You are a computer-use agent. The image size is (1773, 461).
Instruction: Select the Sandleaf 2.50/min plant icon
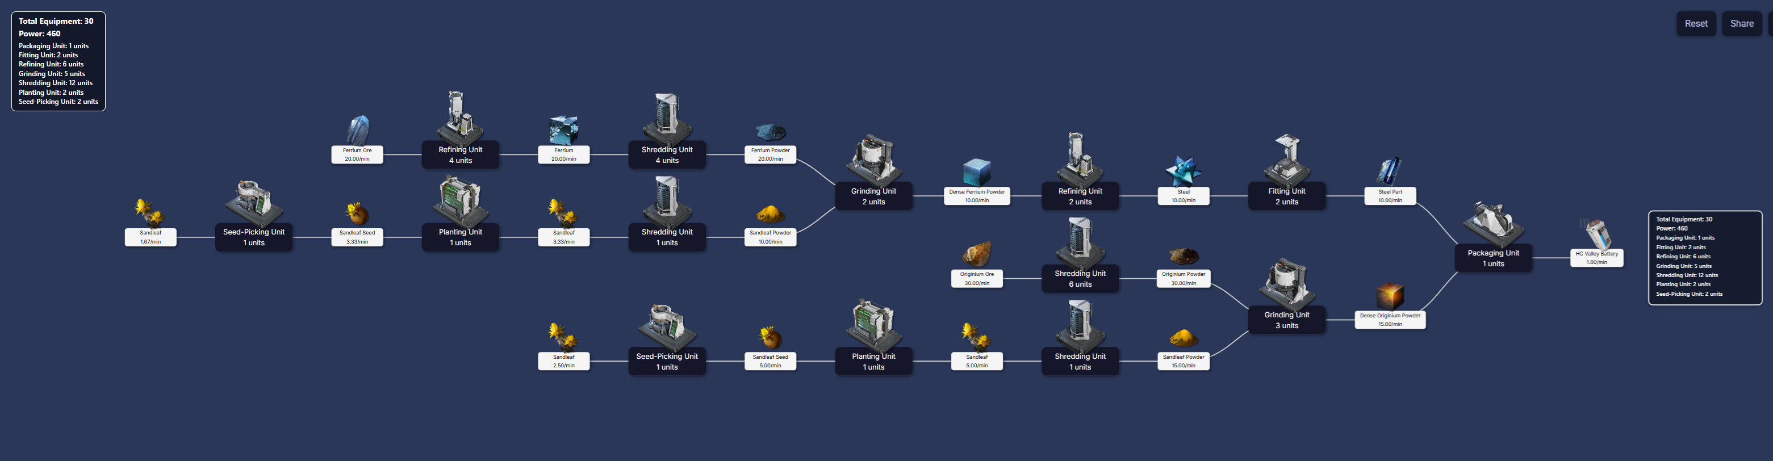click(564, 338)
